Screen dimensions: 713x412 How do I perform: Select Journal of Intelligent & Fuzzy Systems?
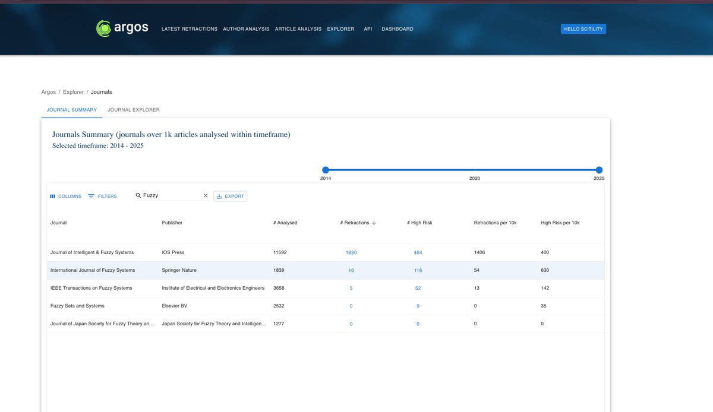tap(92, 252)
